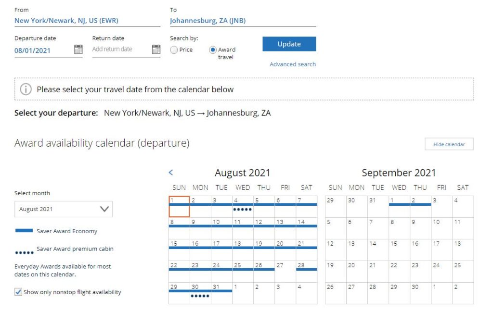Viewport: 493px width, 325px height.
Task: Click the info icon beside travel date message
Action: [x=26, y=89]
